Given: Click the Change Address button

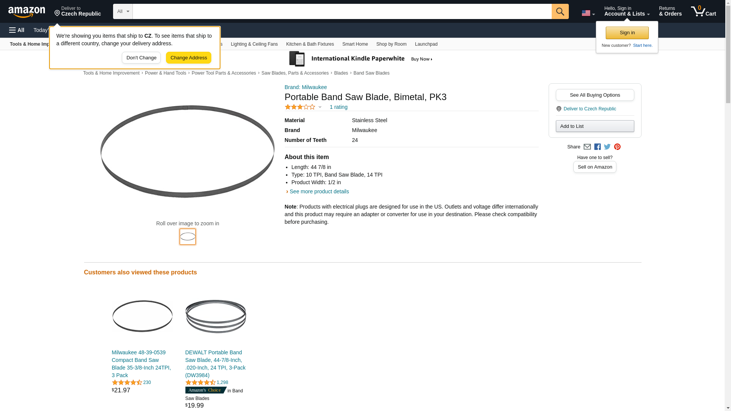Looking at the screenshot, I should click(x=188, y=58).
